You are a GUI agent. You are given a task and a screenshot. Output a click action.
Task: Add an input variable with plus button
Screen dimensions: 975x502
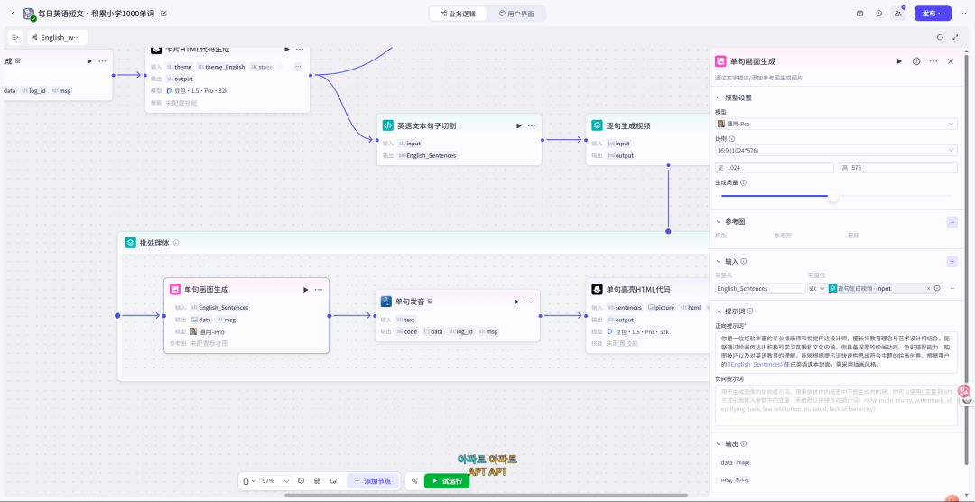coord(952,262)
